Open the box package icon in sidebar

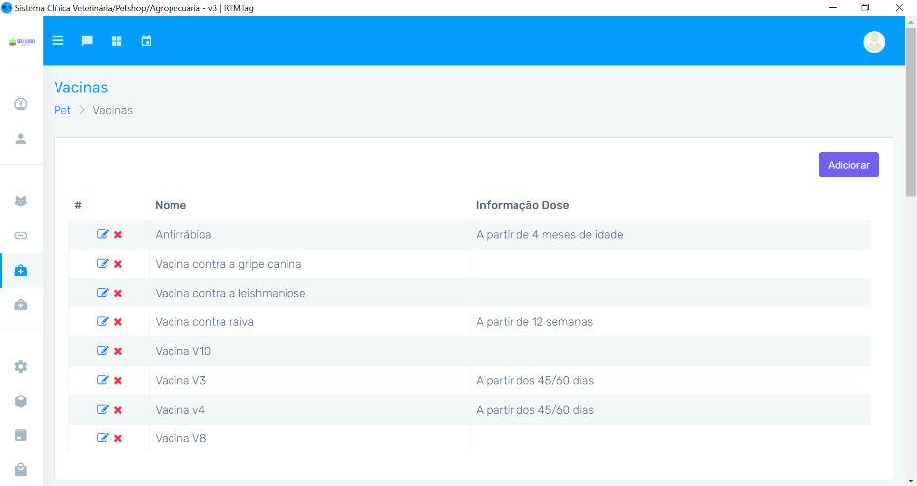tap(21, 401)
